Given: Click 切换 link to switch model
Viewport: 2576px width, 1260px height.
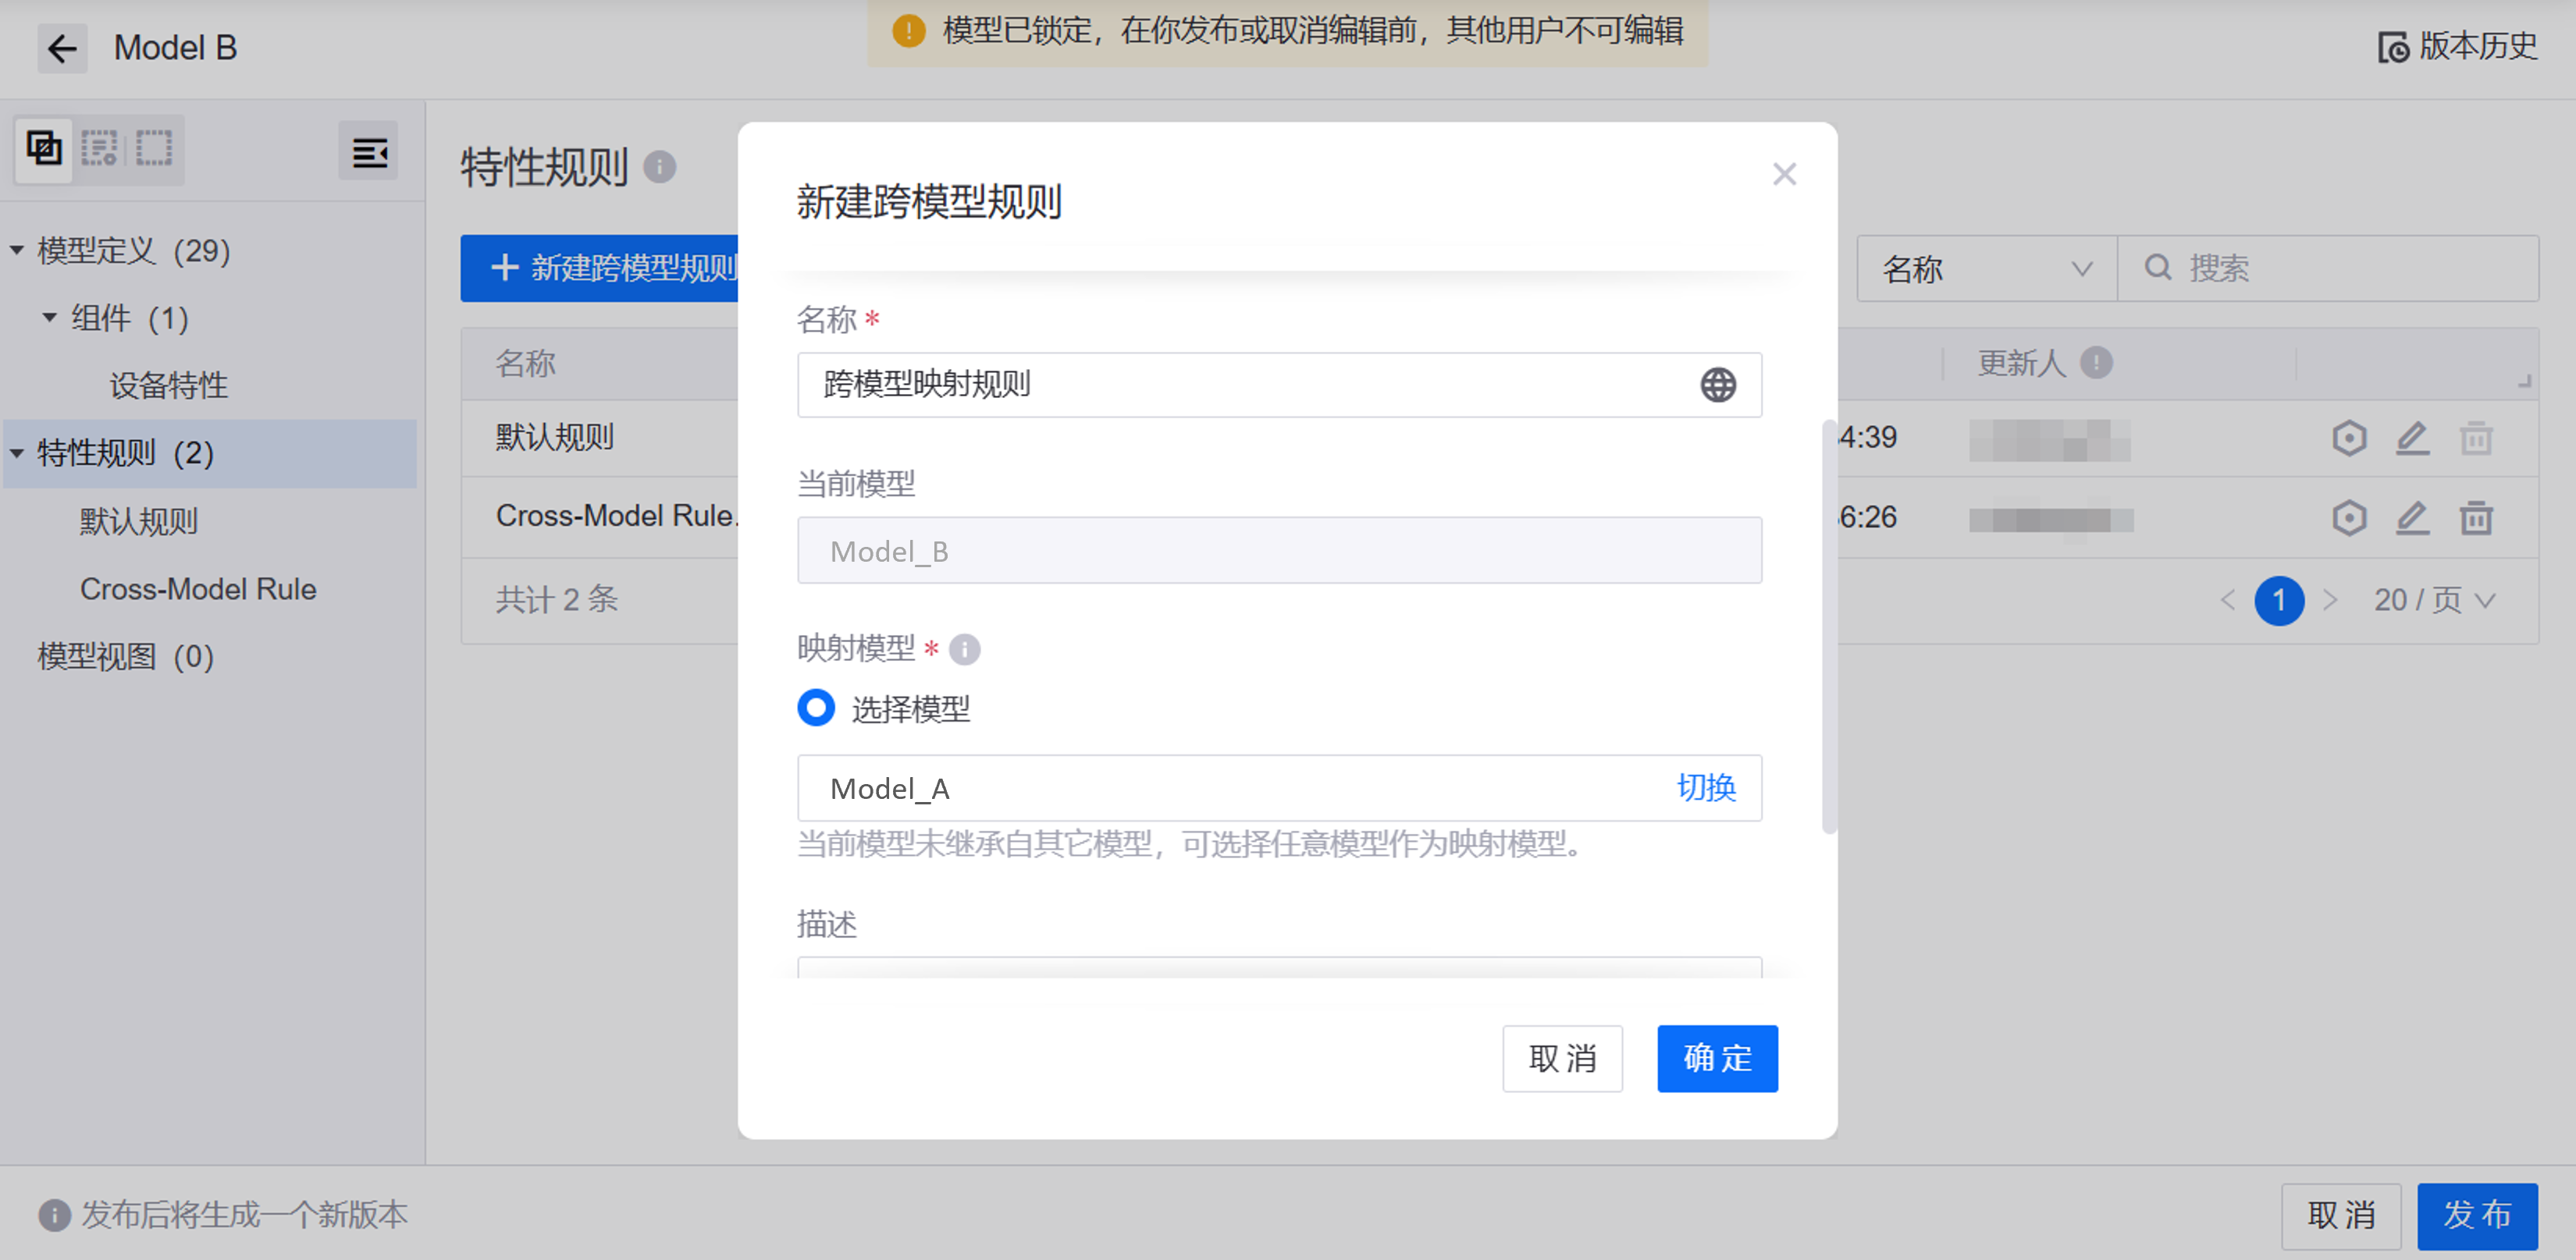Looking at the screenshot, I should click(1705, 787).
